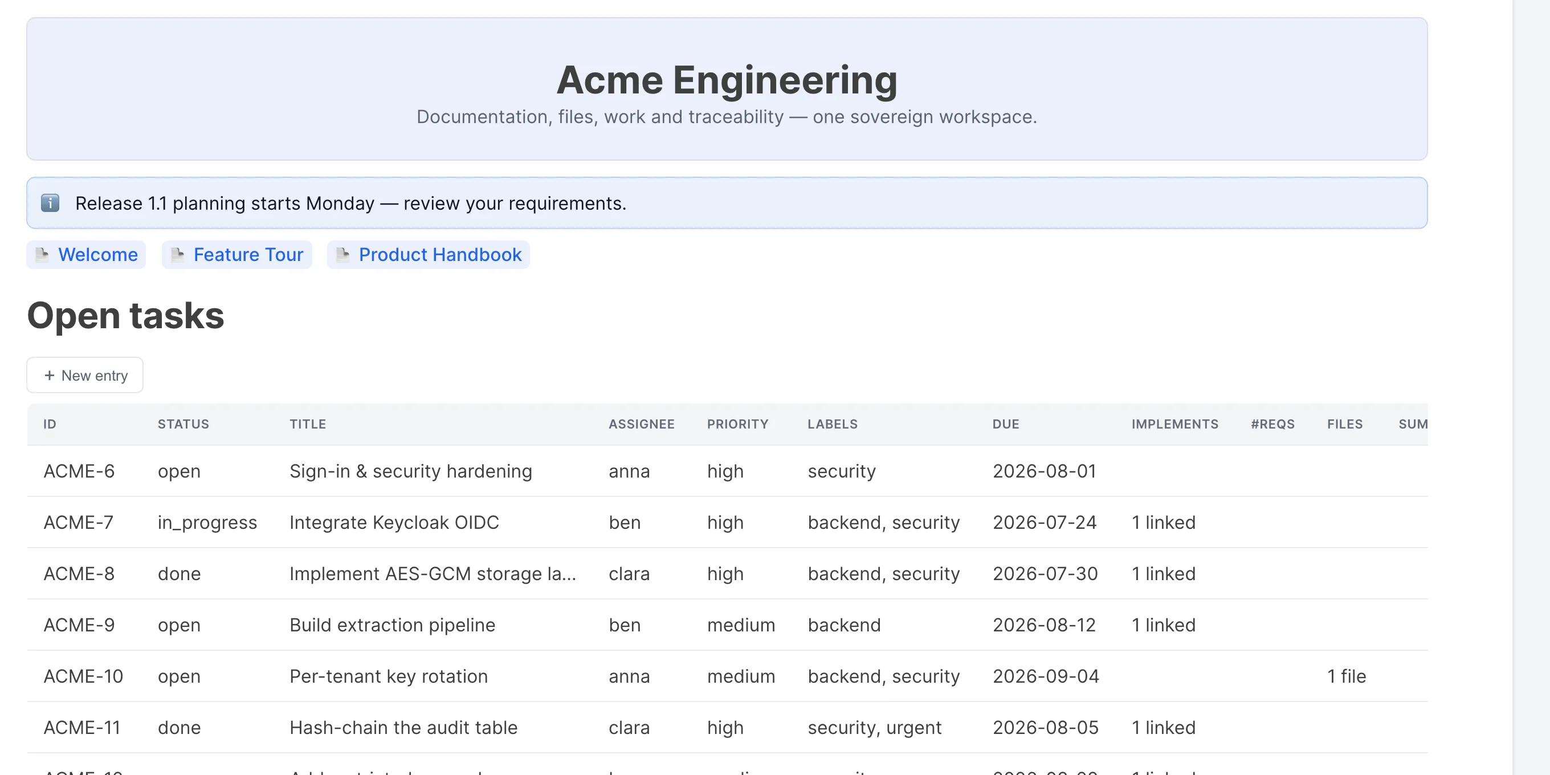
Task: Click '1 file' in the ACME-10 row
Action: 1347,676
